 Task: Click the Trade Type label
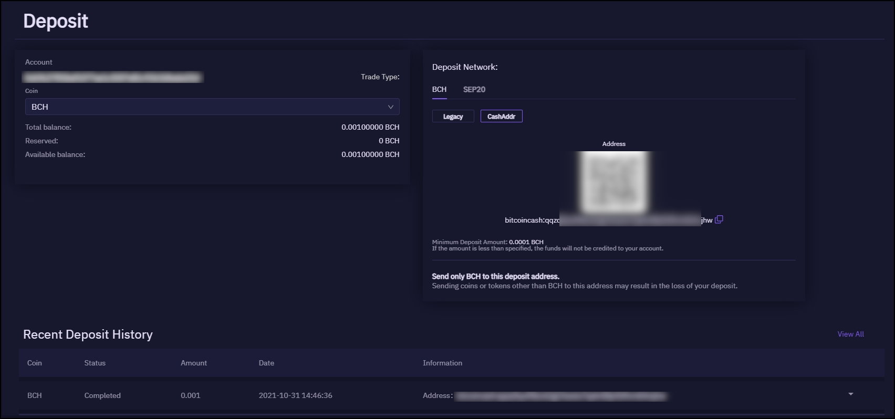[x=380, y=77]
